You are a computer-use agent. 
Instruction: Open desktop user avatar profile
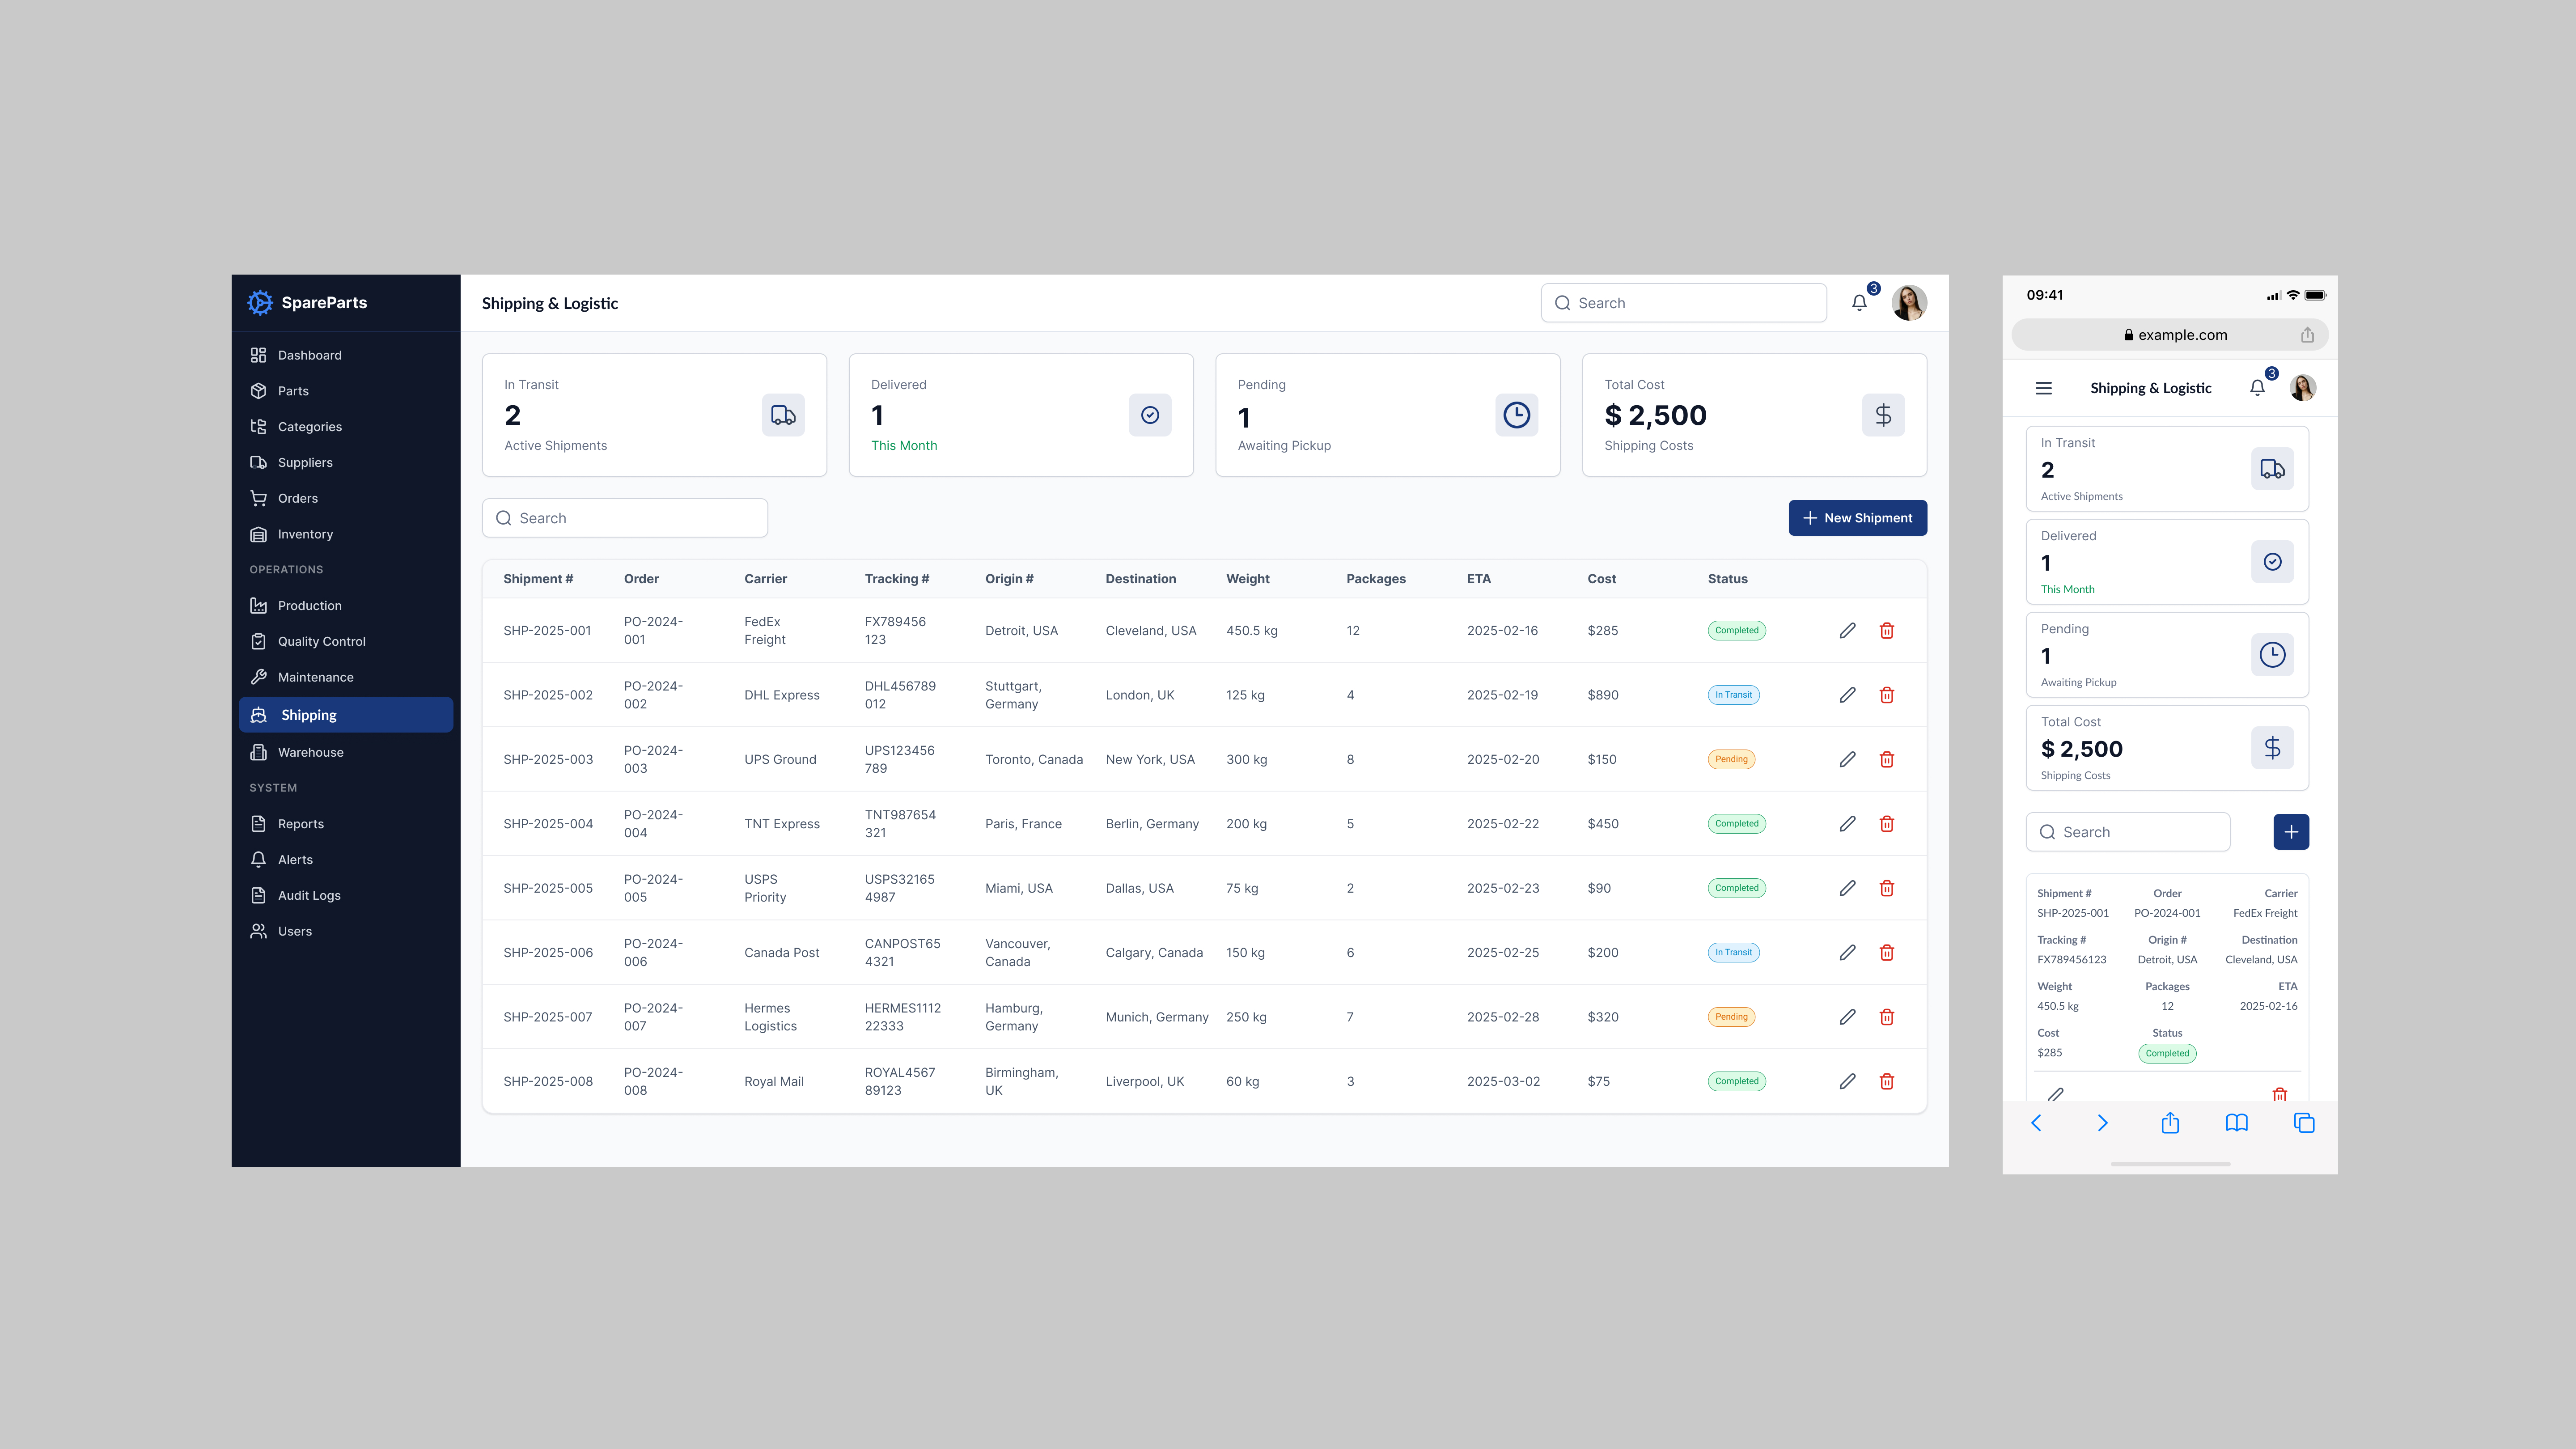(x=1909, y=302)
